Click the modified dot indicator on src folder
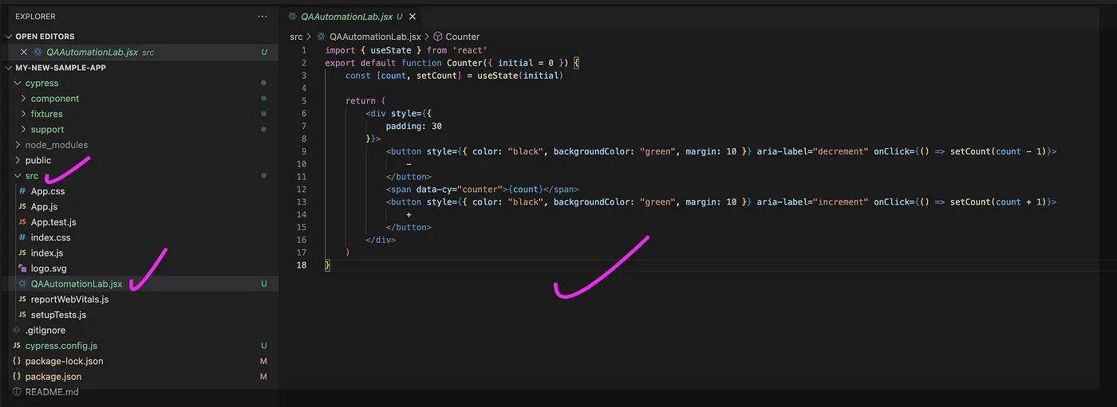Viewport: 1117px width, 407px height. 263,175
